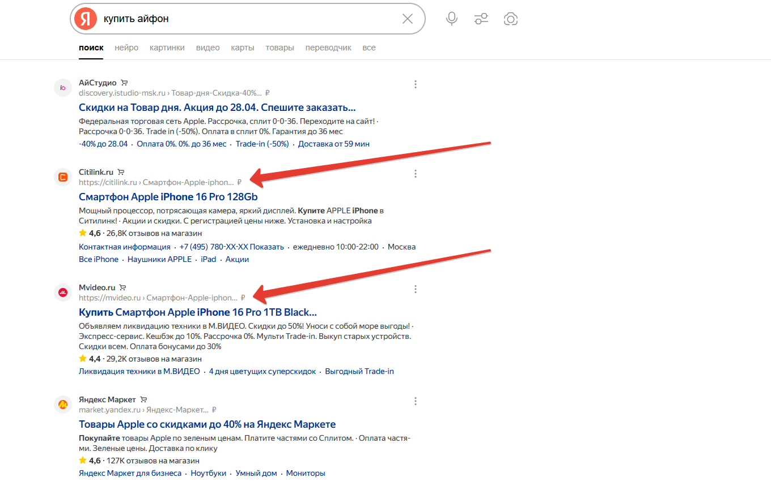Image resolution: width=771 pixels, height=486 pixels.
Task: Click ruble sign after mvideo.ru URL
Action: coord(243,298)
